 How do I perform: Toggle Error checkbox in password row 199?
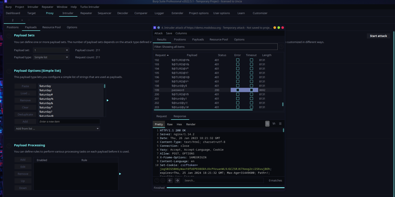(x=238, y=90)
